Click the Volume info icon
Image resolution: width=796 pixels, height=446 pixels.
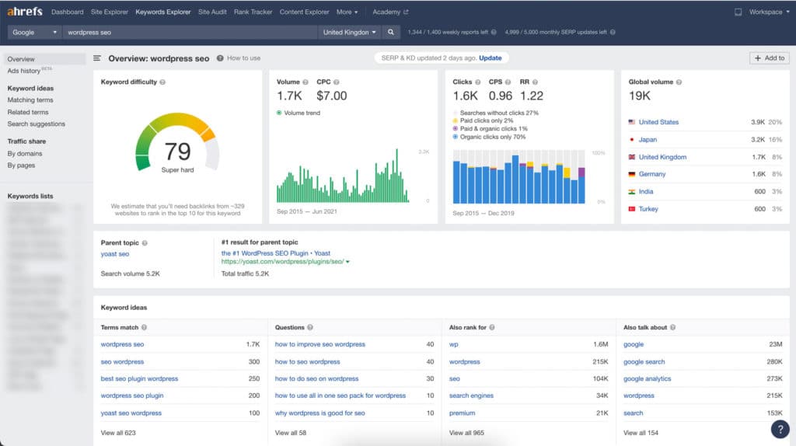coord(305,82)
